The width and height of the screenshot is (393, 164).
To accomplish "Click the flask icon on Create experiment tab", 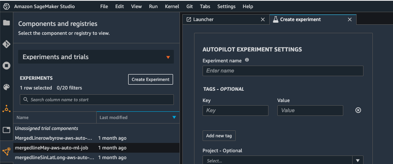I will coord(275,19).
